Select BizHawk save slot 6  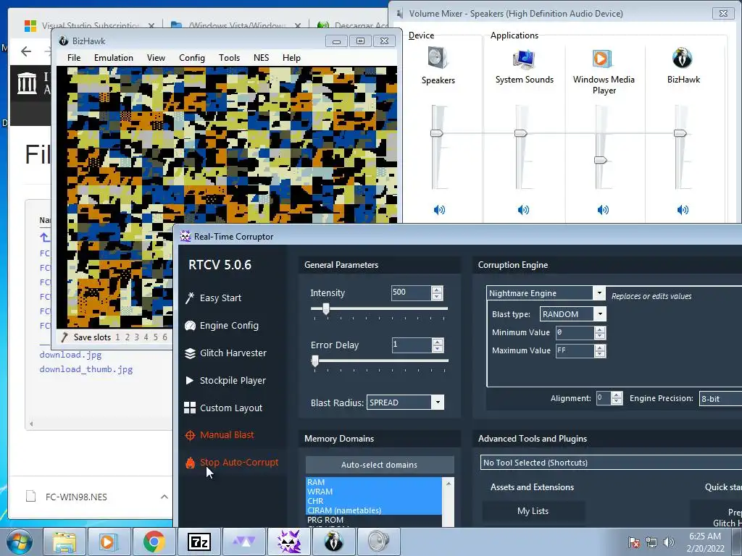click(x=164, y=337)
